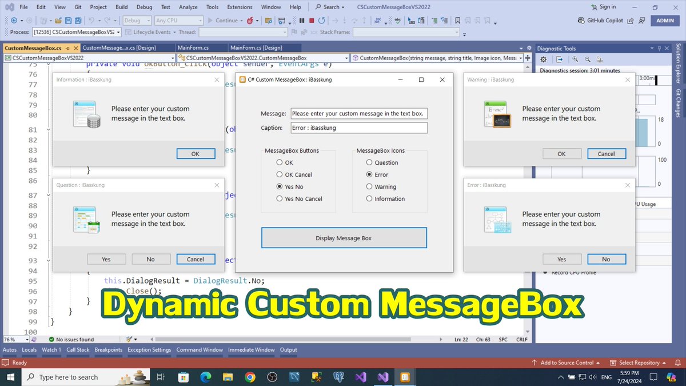Open the Debug menu
This screenshot has width=686, height=386.
(145, 7)
